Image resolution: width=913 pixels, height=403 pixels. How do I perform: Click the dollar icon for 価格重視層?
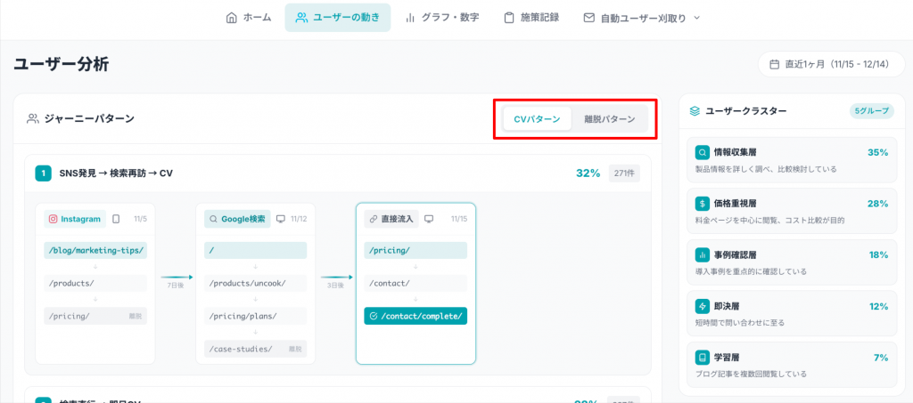click(x=703, y=204)
